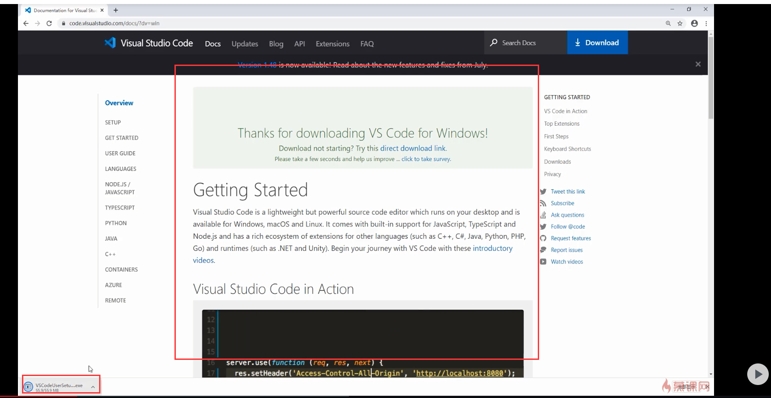This screenshot has width=771, height=398.
Task: Click the Watch videos link text
Action: coord(567,262)
